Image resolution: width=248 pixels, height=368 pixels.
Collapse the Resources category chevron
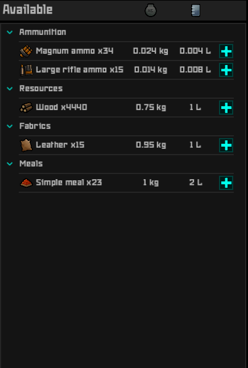click(x=10, y=88)
